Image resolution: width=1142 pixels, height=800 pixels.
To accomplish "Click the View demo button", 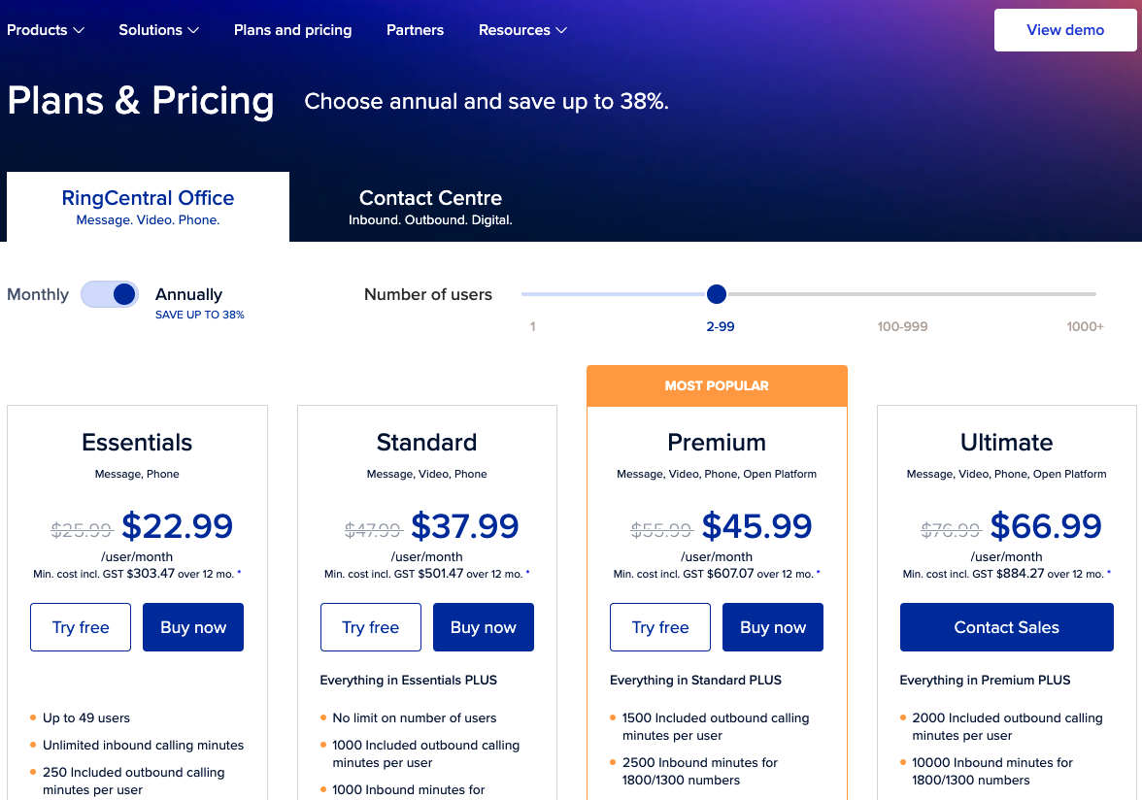I will tap(1065, 30).
